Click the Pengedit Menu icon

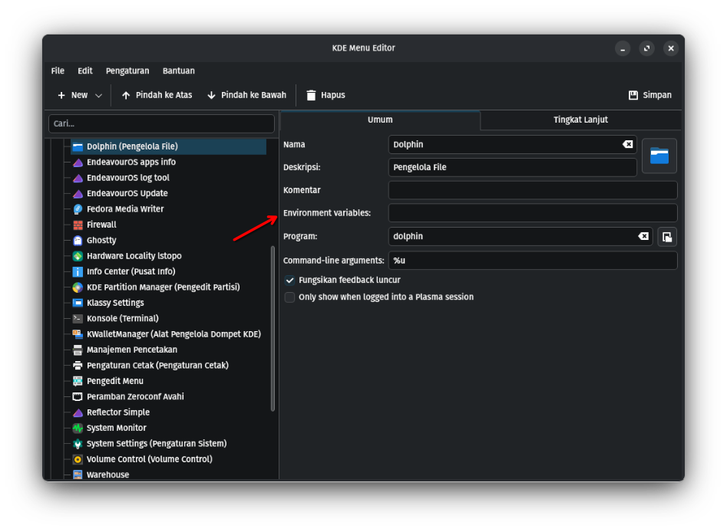pos(78,381)
